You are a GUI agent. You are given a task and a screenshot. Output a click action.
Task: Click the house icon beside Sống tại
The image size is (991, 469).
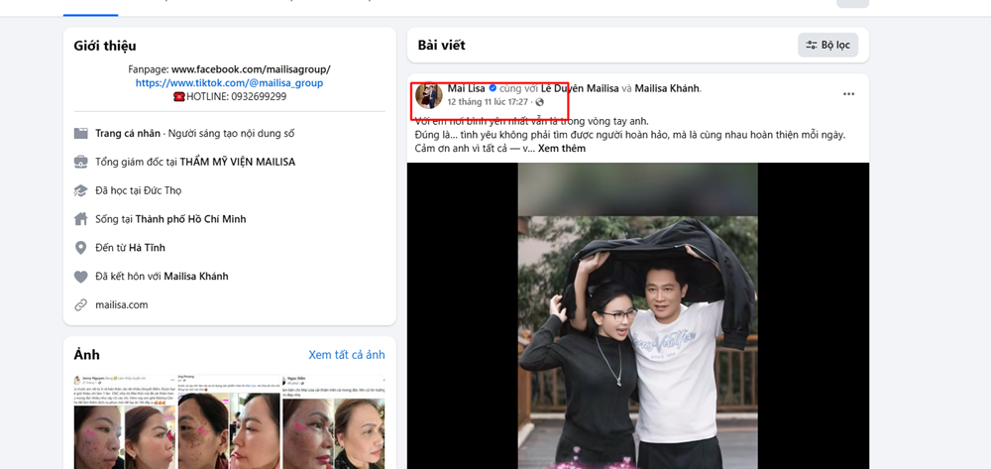[81, 219]
